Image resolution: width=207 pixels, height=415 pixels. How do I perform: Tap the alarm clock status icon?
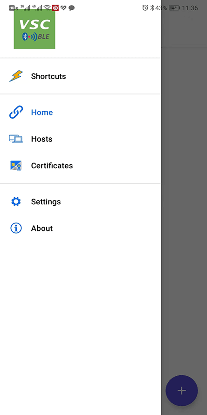point(145,8)
